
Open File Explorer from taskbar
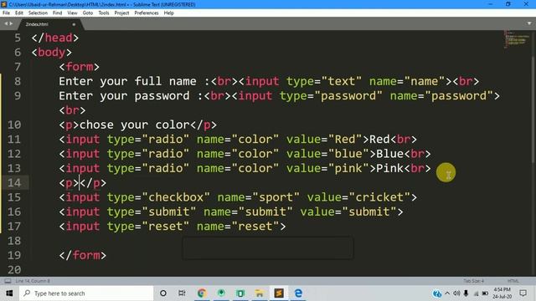pyautogui.click(x=260, y=293)
